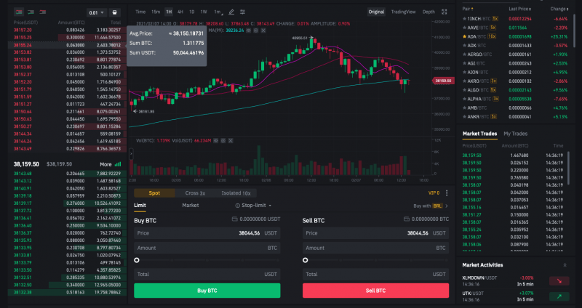
Task: Show only buy orders in order book
Action: [x=31, y=12]
